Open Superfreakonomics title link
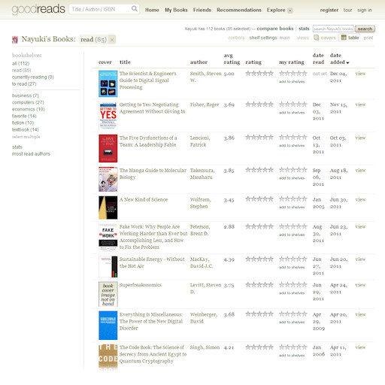 [141, 285]
